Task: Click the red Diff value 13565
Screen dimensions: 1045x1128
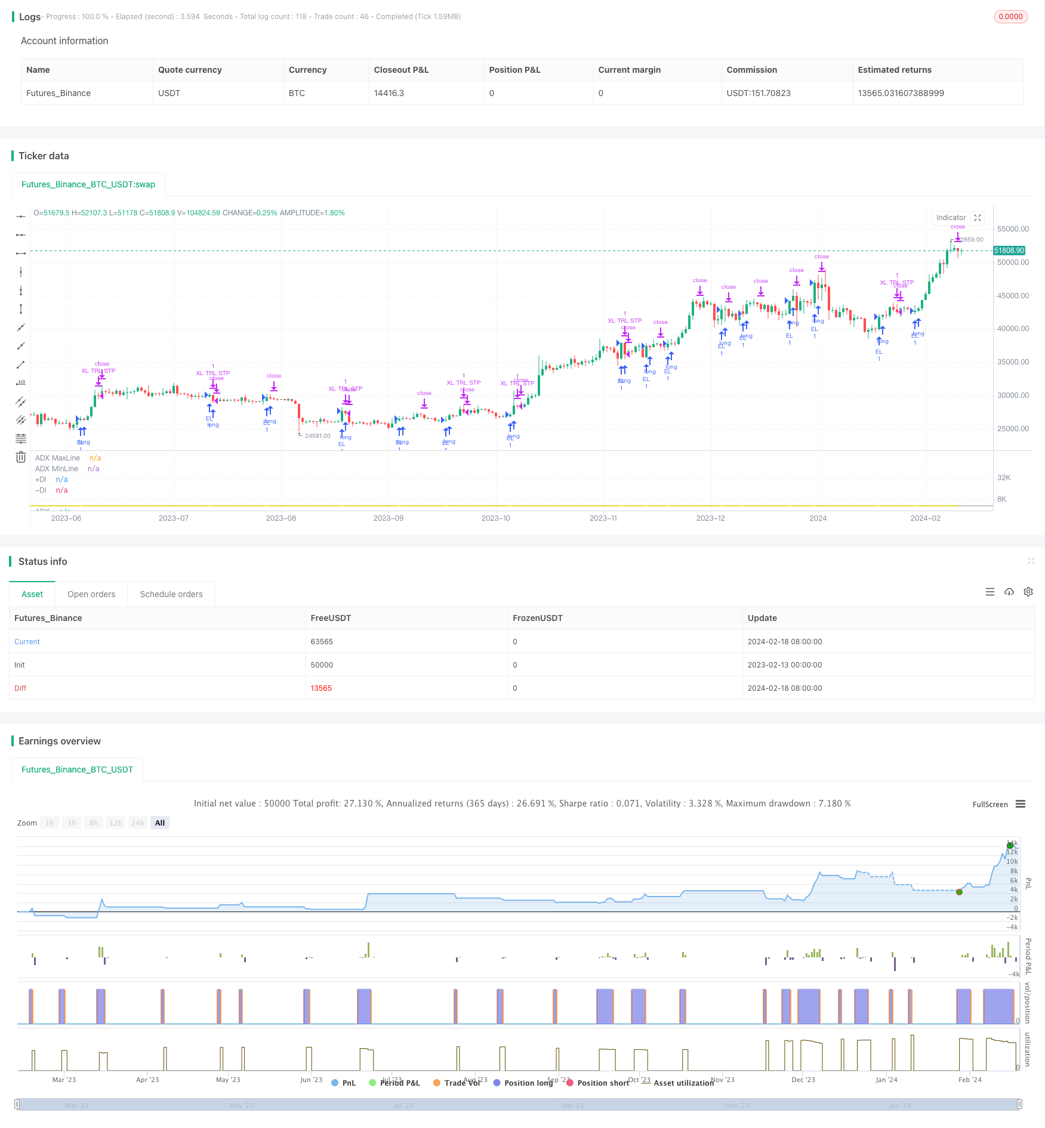Action: [321, 688]
